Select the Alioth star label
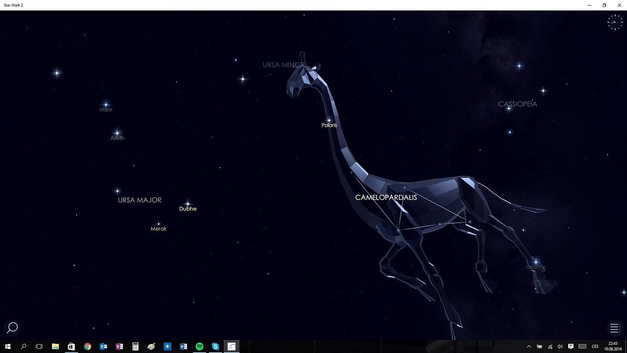 tap(117, 138)
